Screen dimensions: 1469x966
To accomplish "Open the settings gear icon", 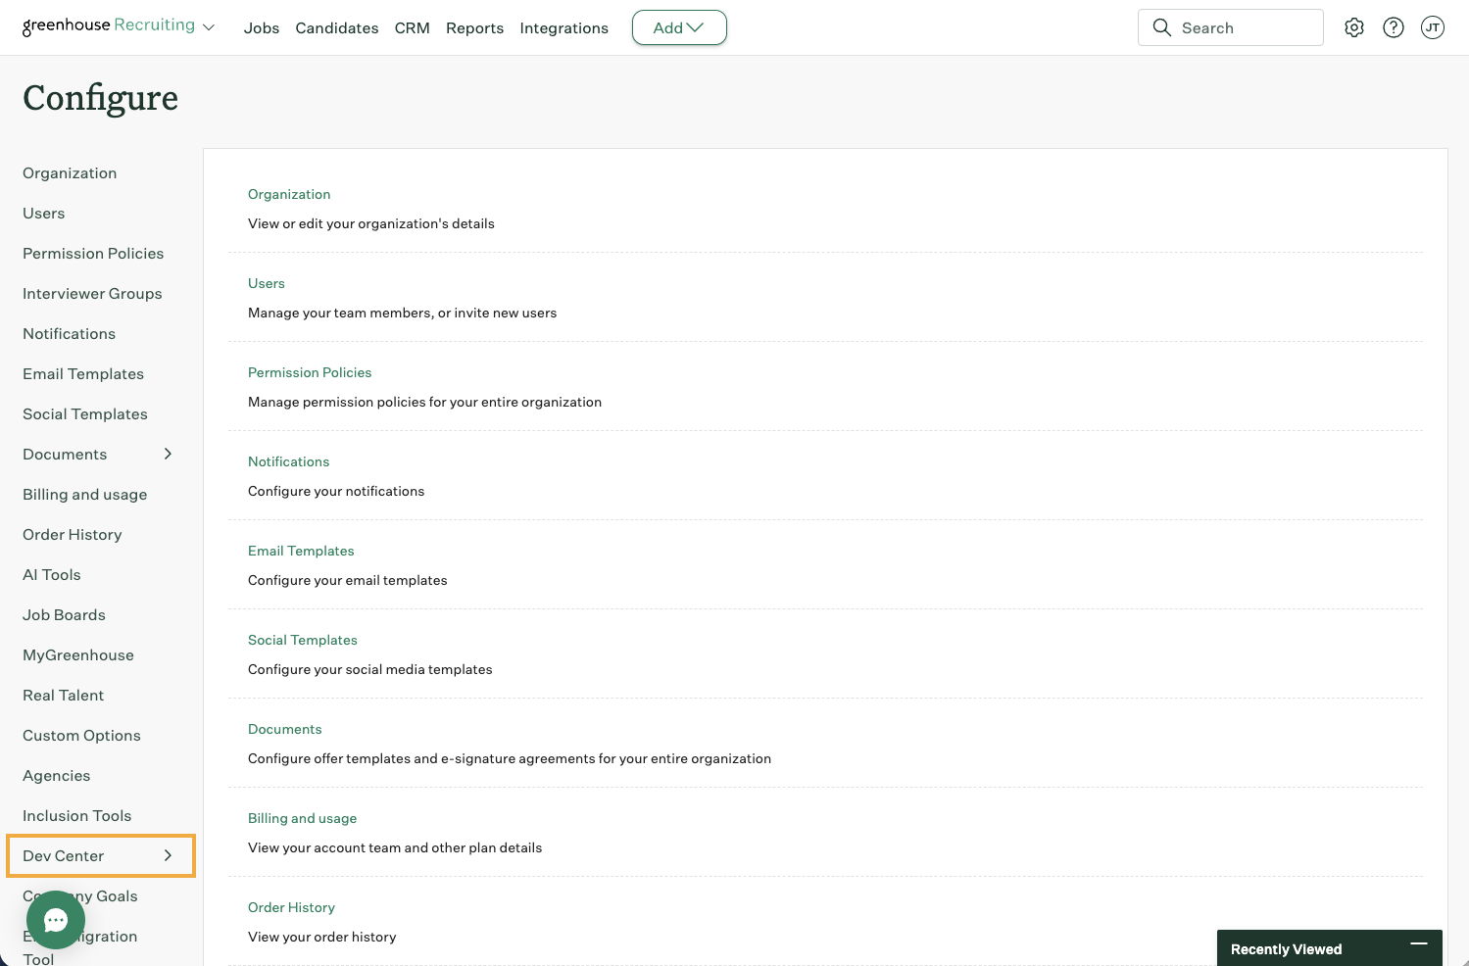I will pos(1354,27).
